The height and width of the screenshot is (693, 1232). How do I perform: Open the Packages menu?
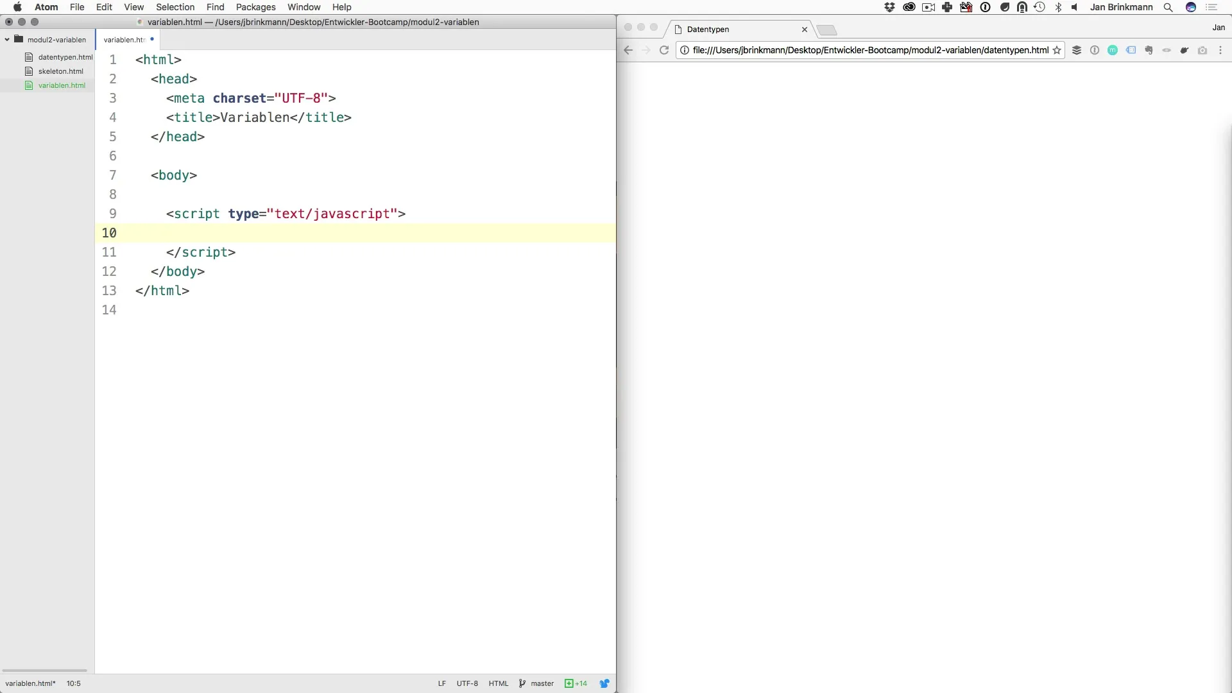coord(255,7)
